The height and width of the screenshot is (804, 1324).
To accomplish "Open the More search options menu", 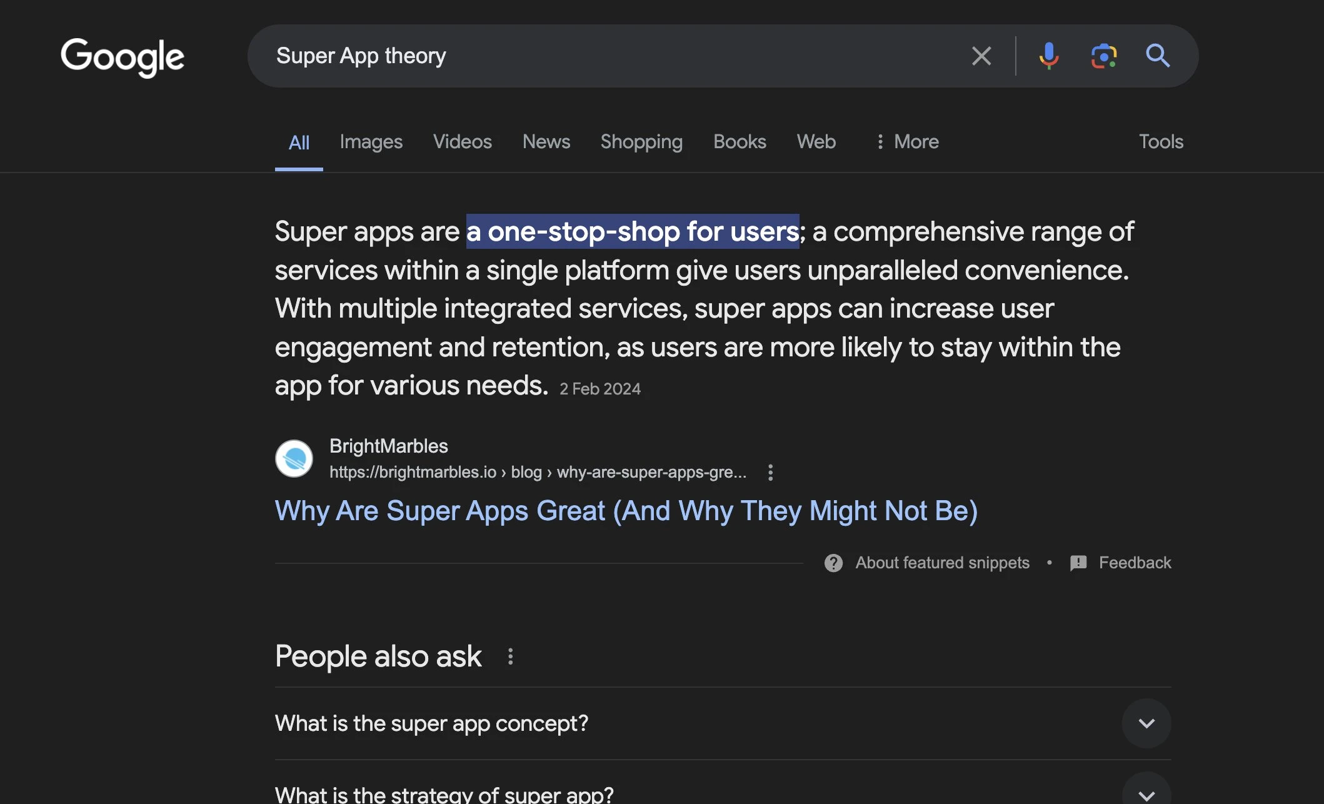I will [904, 141].
